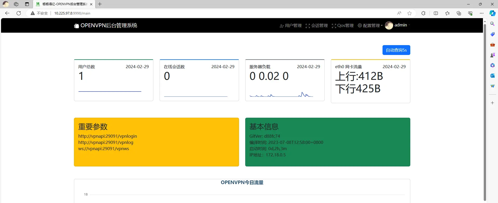
Task: Open the browser extensions puzzle icon
Action: [423, 13]
